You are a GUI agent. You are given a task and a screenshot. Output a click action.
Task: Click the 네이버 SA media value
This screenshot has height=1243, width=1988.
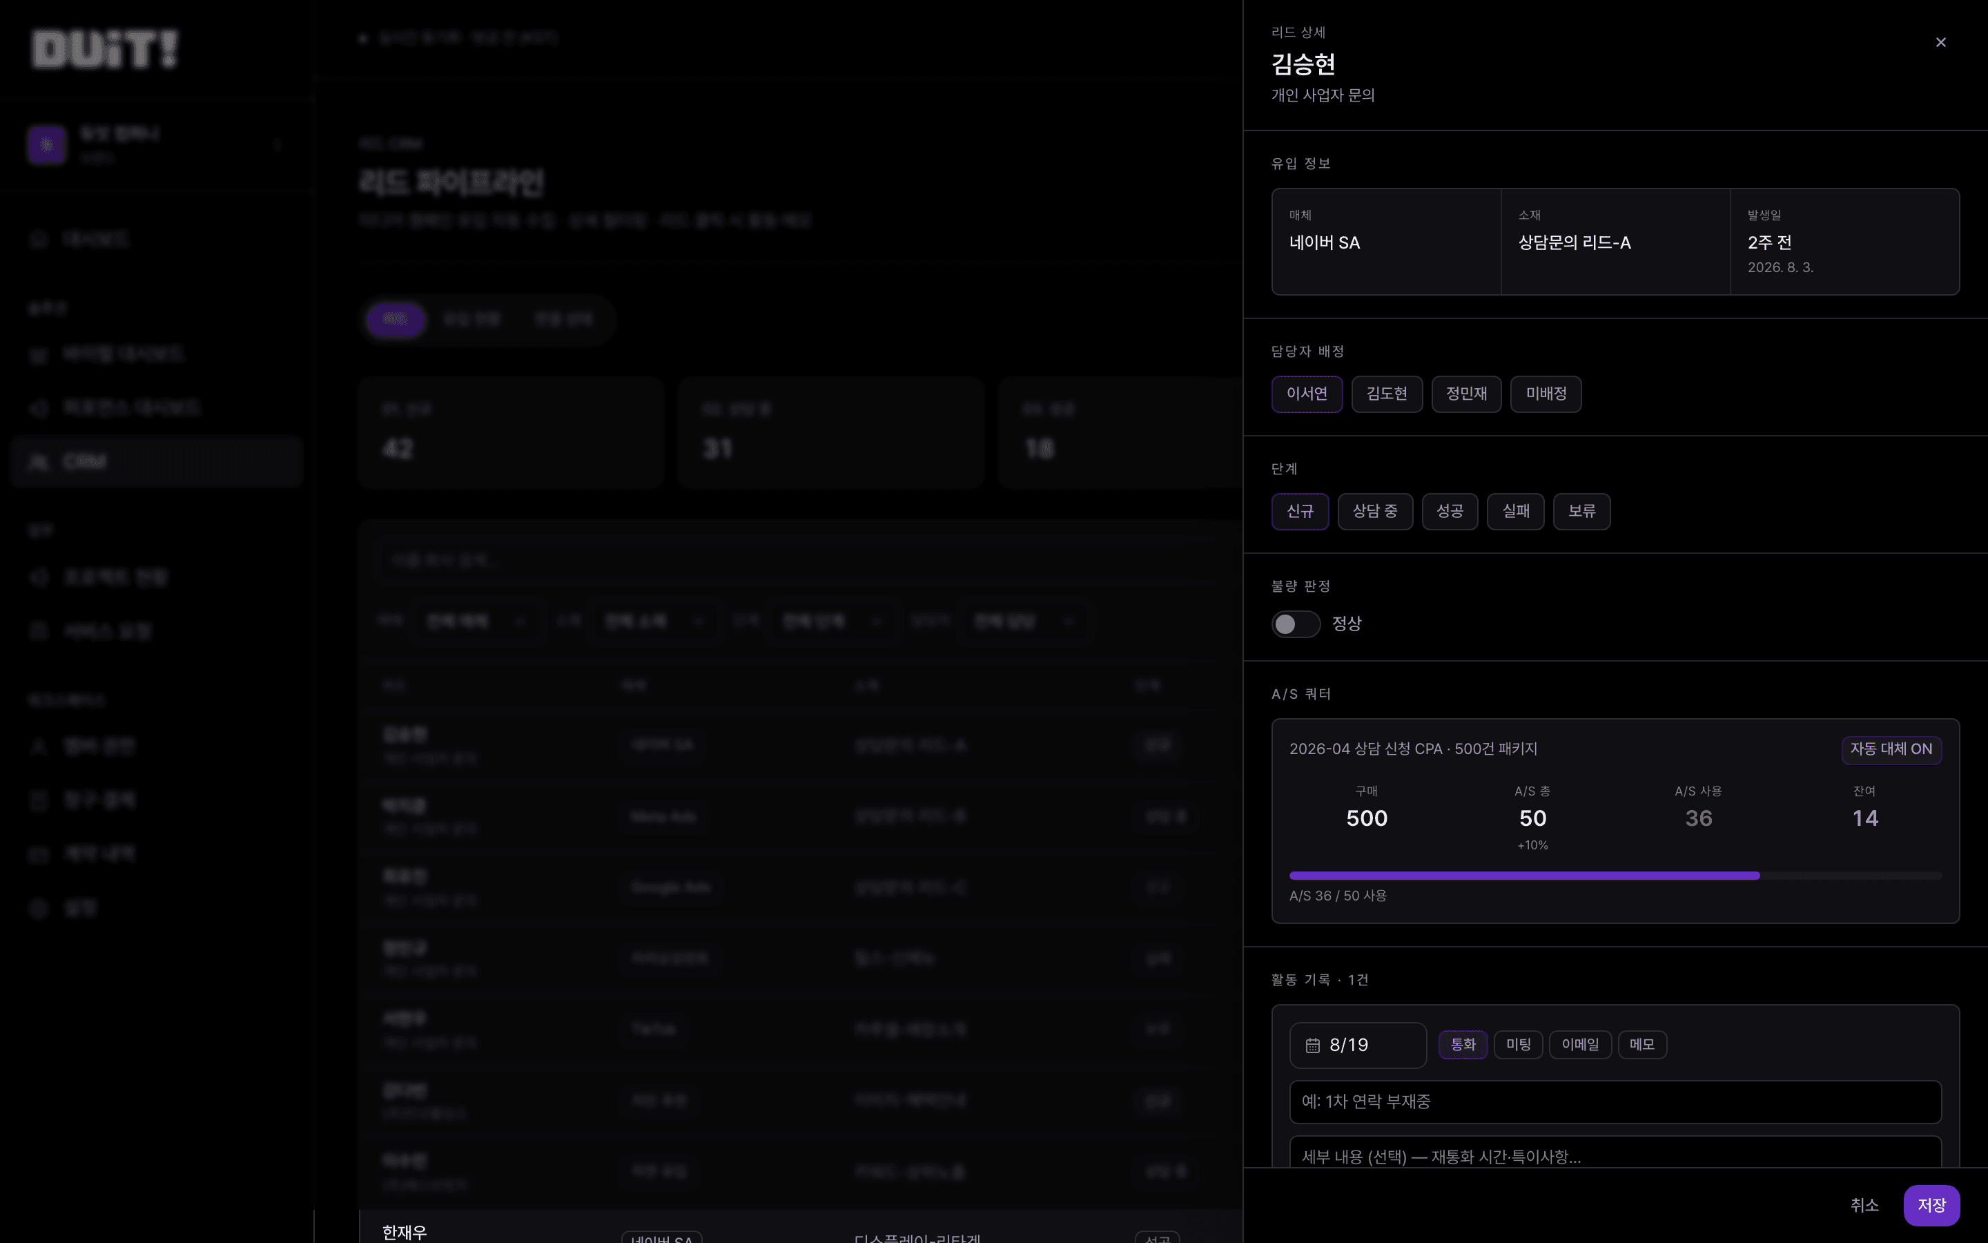tap(1324, 242)
